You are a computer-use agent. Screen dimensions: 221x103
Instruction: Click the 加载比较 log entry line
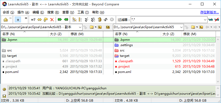[112, 93]
